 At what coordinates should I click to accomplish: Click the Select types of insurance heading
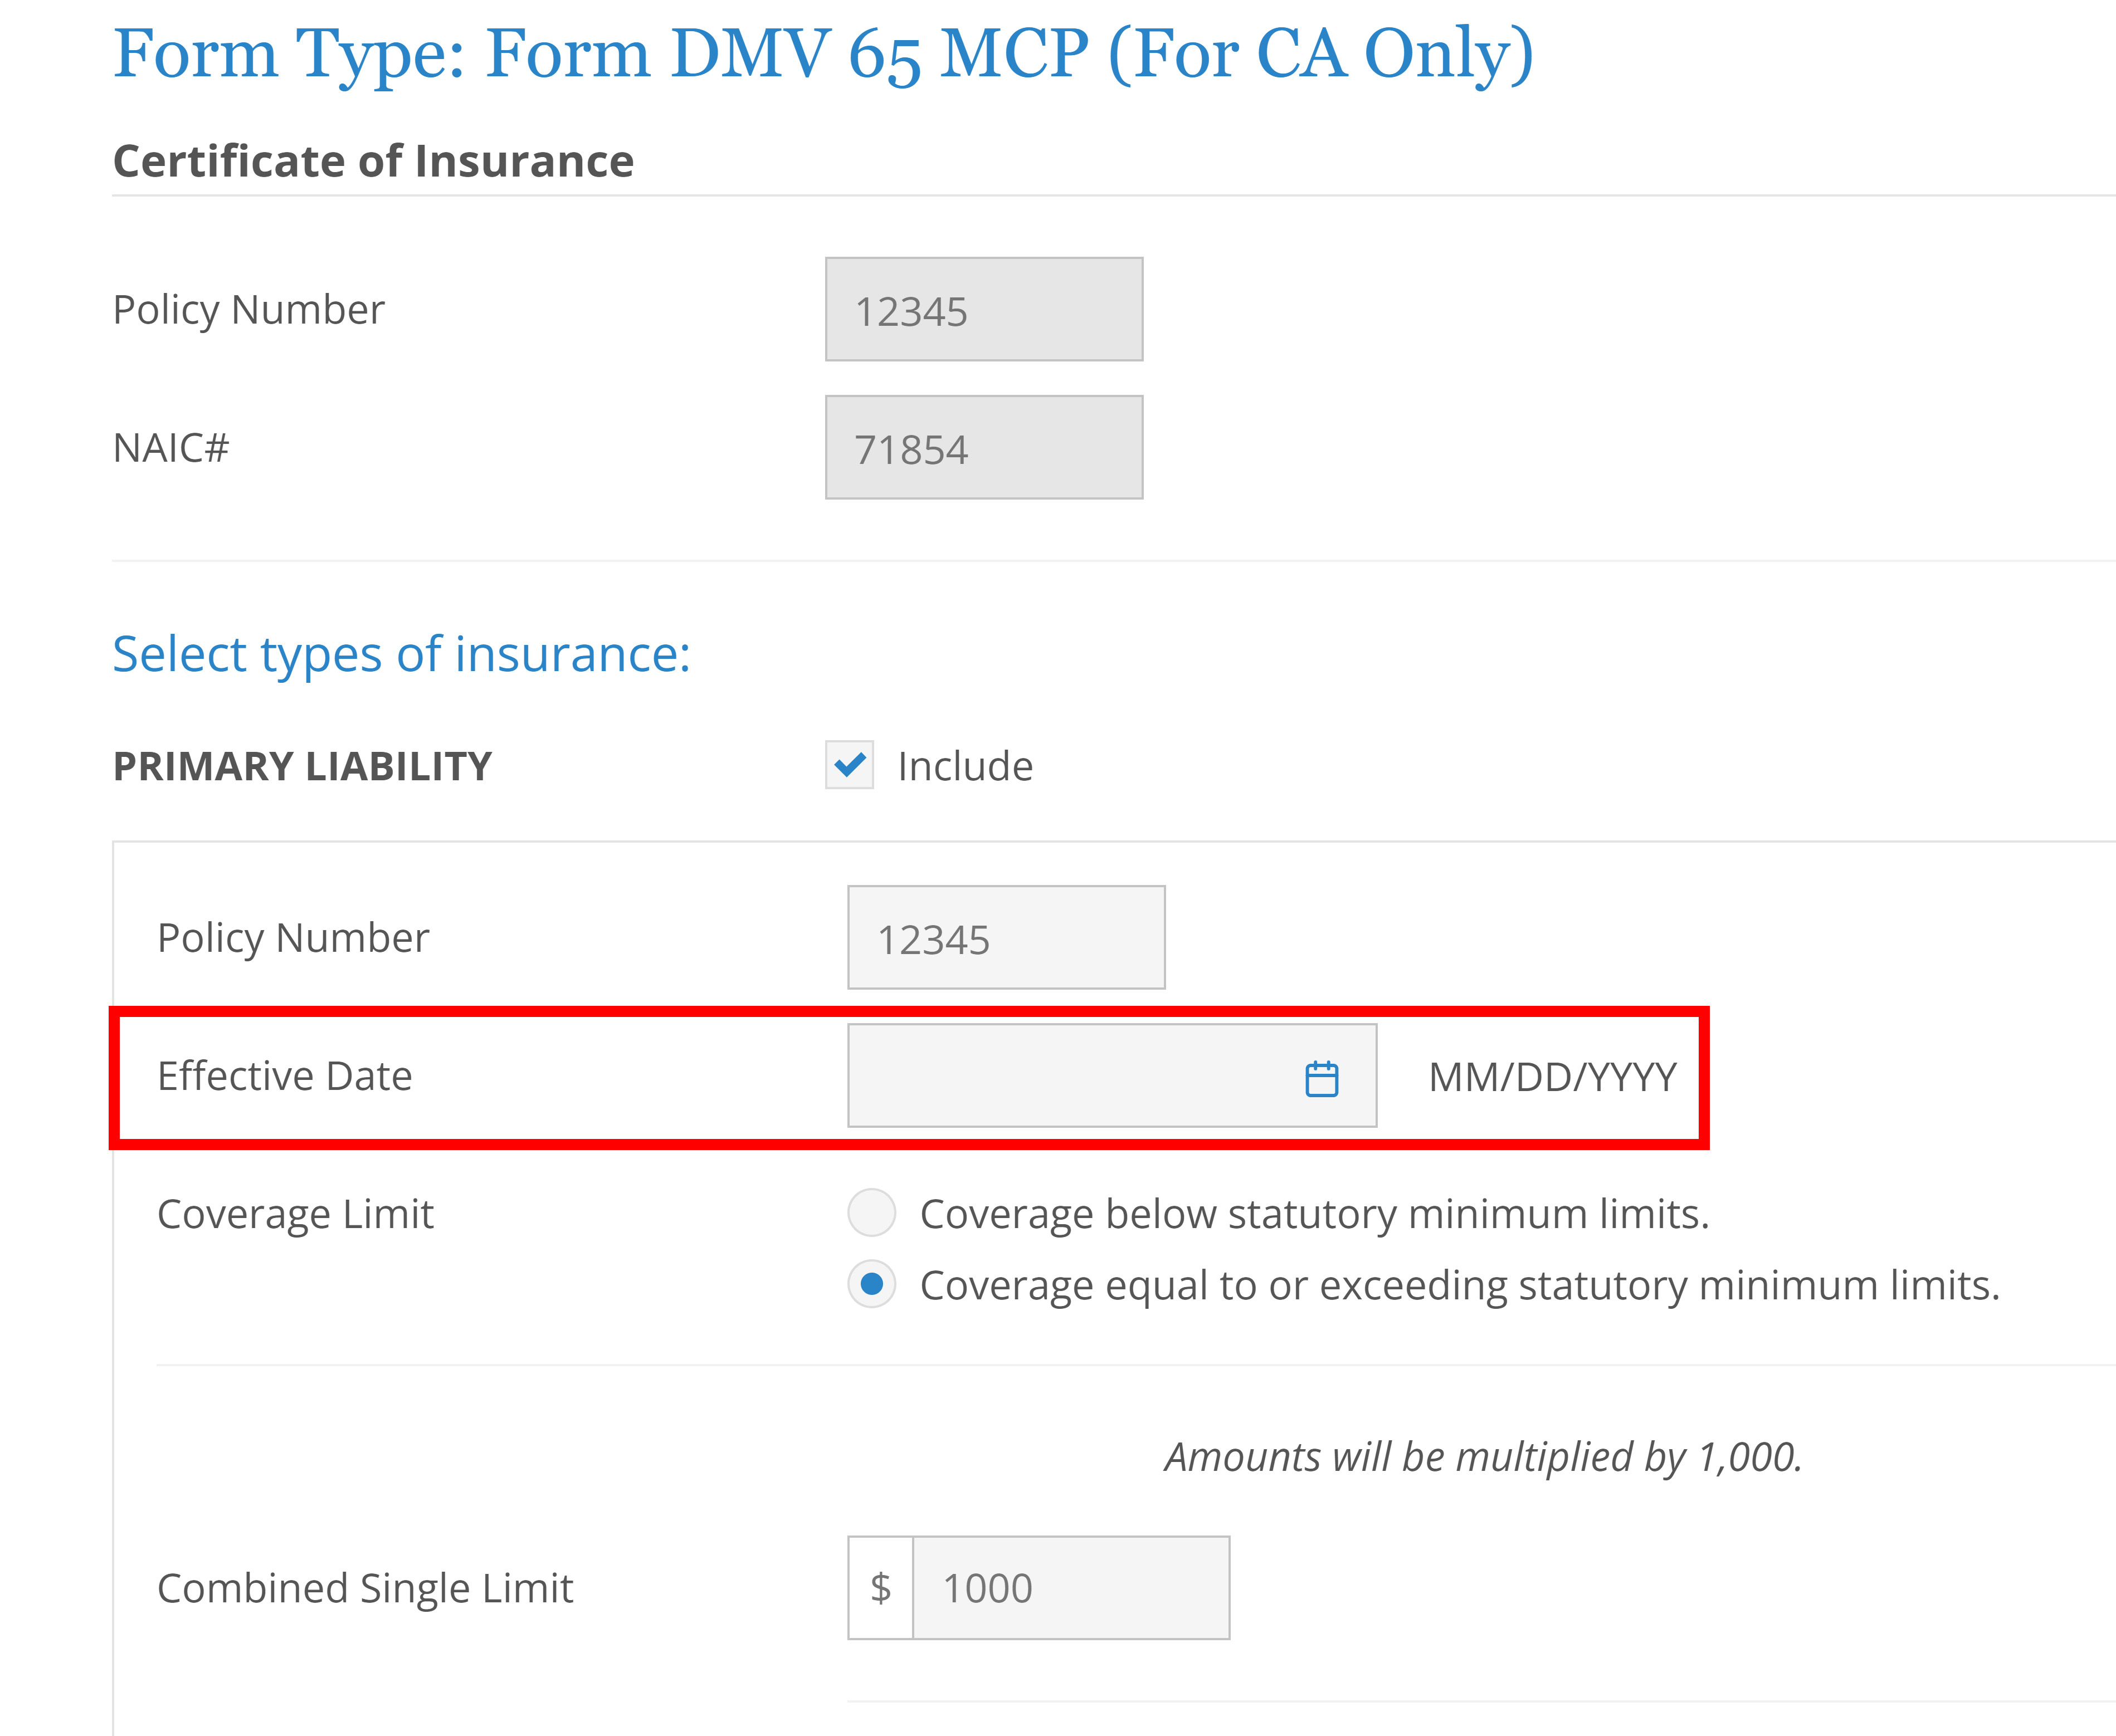[x=400, y=654]
